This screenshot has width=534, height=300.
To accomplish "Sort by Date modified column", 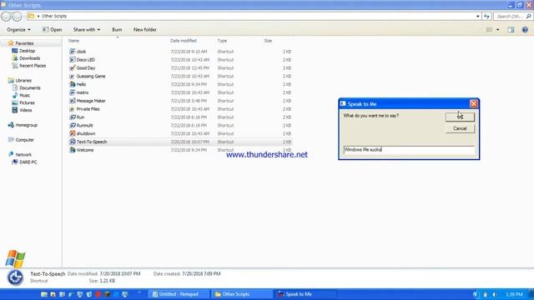I will (x=184, y=41).
